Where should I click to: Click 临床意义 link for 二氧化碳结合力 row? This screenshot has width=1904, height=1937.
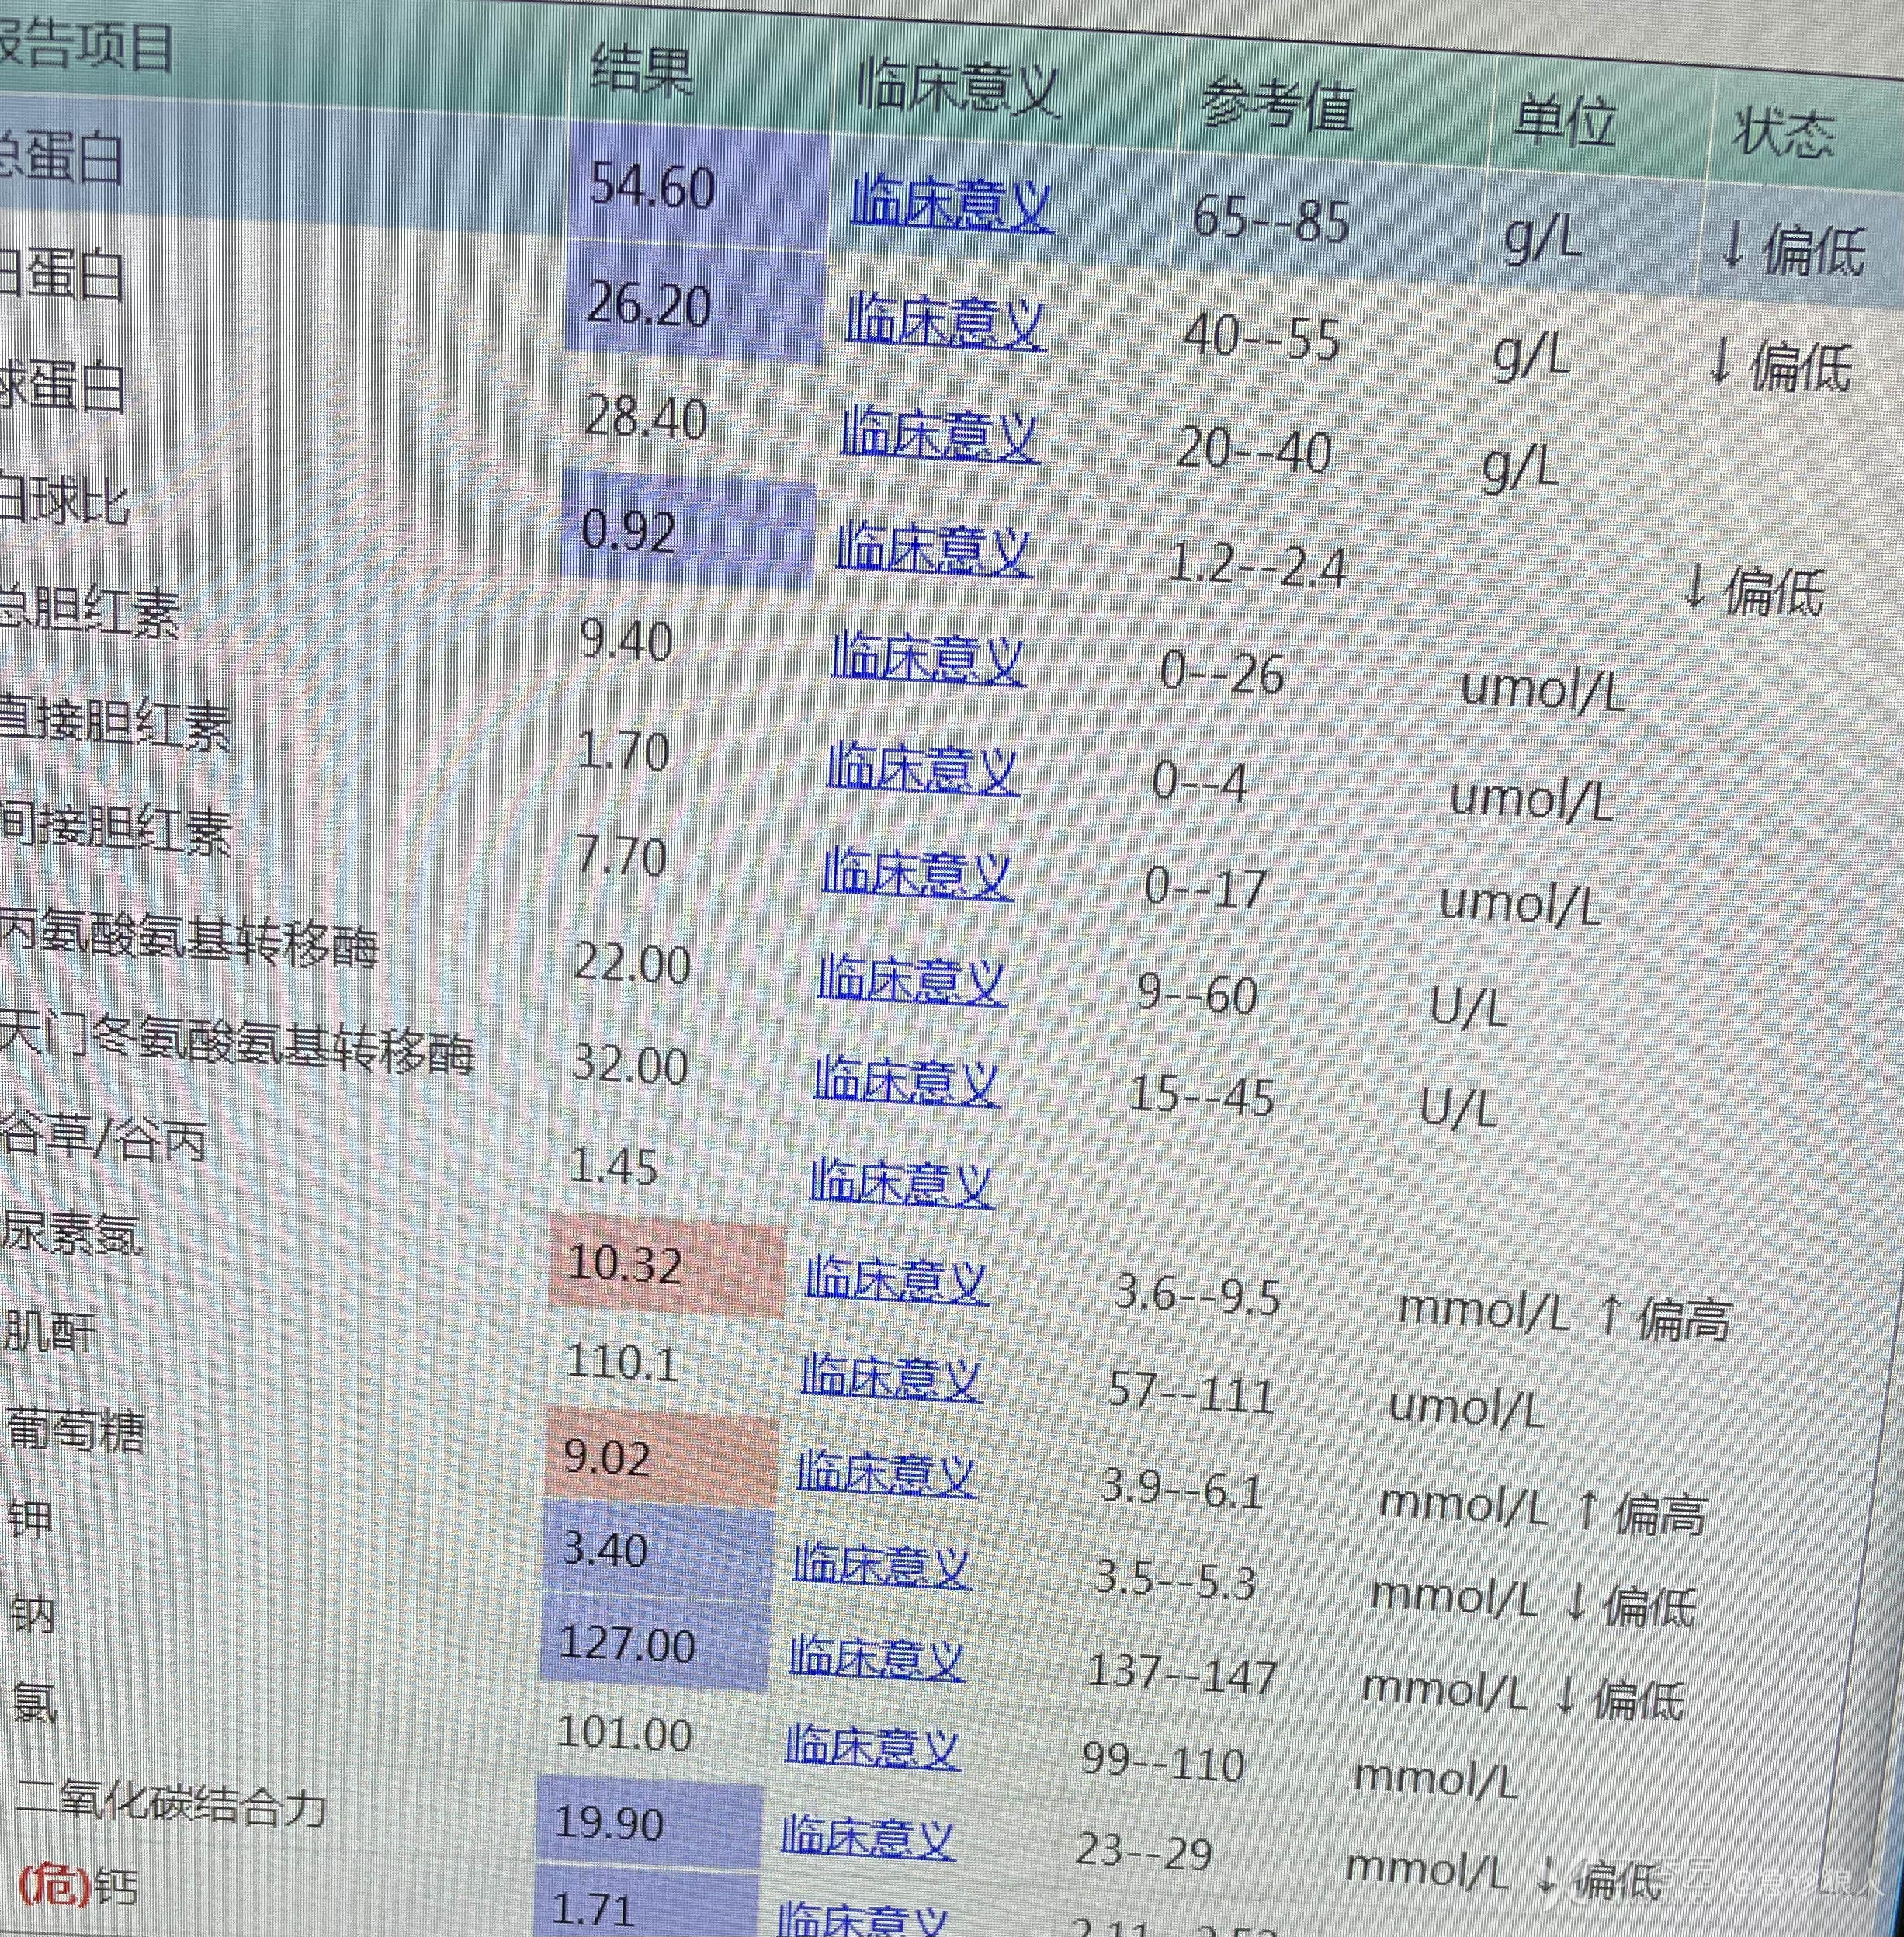click(866, 1838)
